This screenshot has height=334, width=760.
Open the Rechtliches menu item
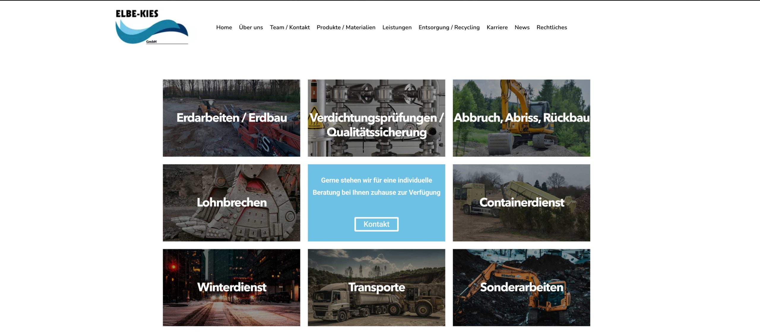coord(552,27)
